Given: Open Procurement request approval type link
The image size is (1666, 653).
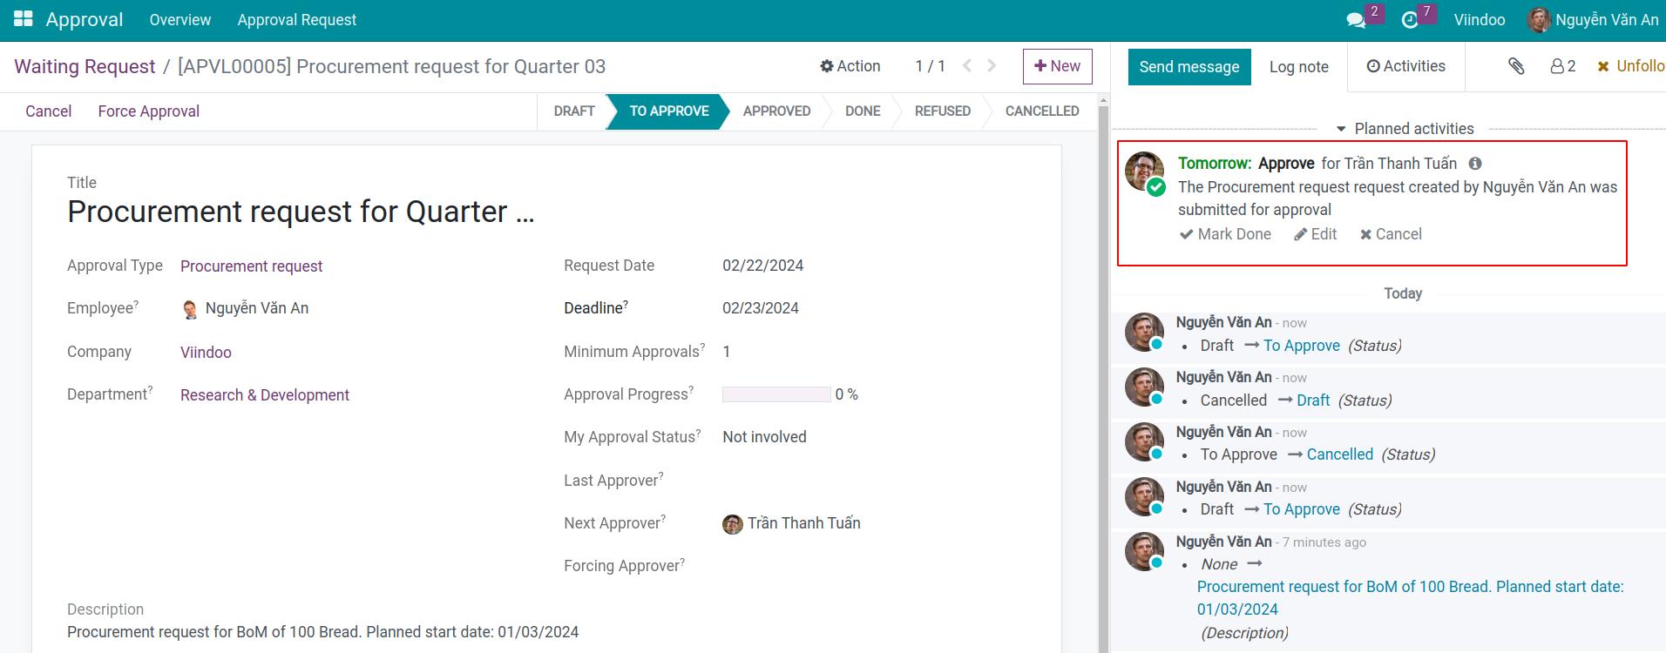Looking at the screenshot, I should click(251, 266).
